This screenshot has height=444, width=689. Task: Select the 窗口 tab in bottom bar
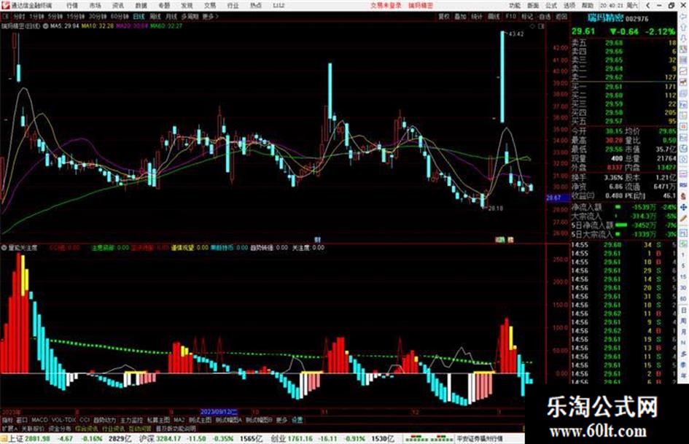point(22,420)
